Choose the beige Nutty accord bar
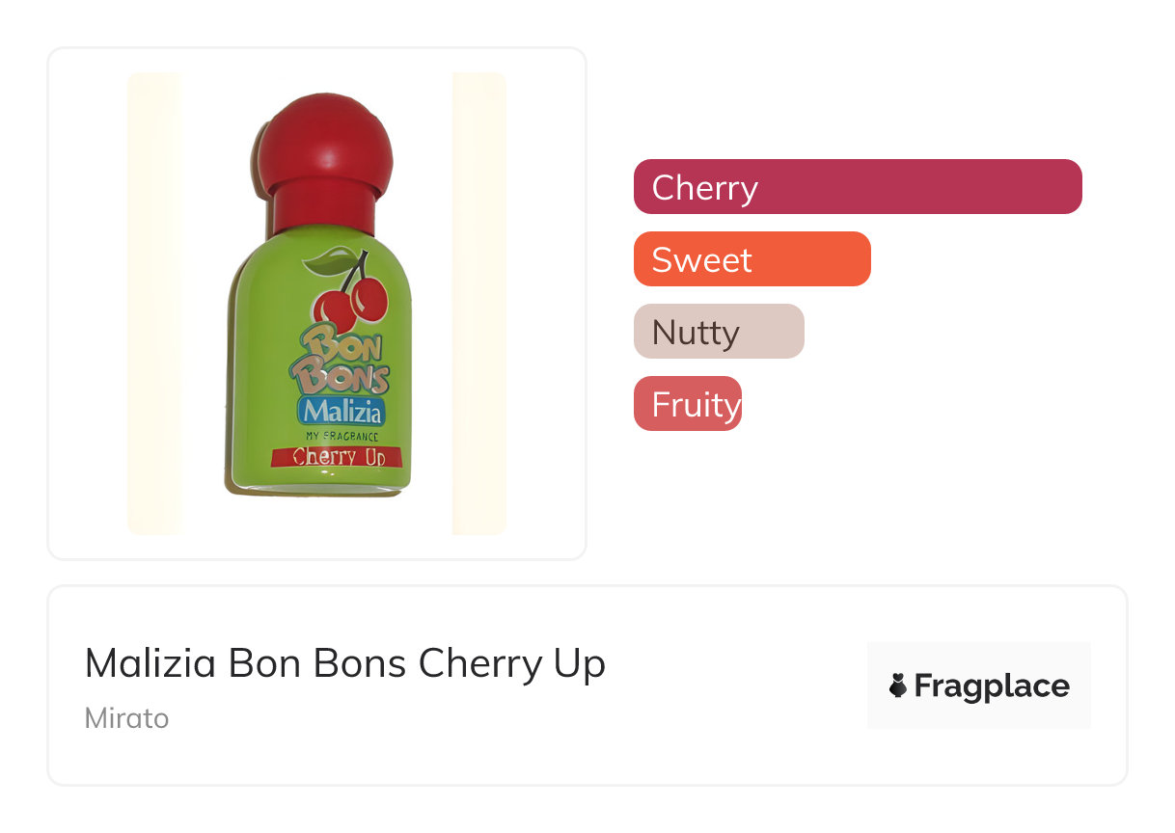Image resolution: width=1175 pixels, height=833 pixels. click(718, 332)
